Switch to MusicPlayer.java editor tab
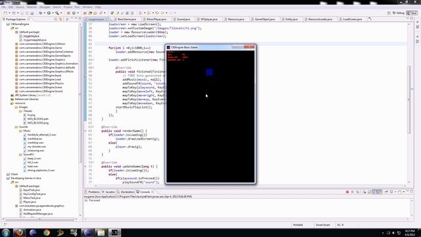The width and height of the screenshot is (421, 237). [x=157, y=19]
